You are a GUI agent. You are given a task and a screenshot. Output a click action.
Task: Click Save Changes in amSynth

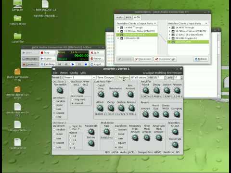[105, 77]
